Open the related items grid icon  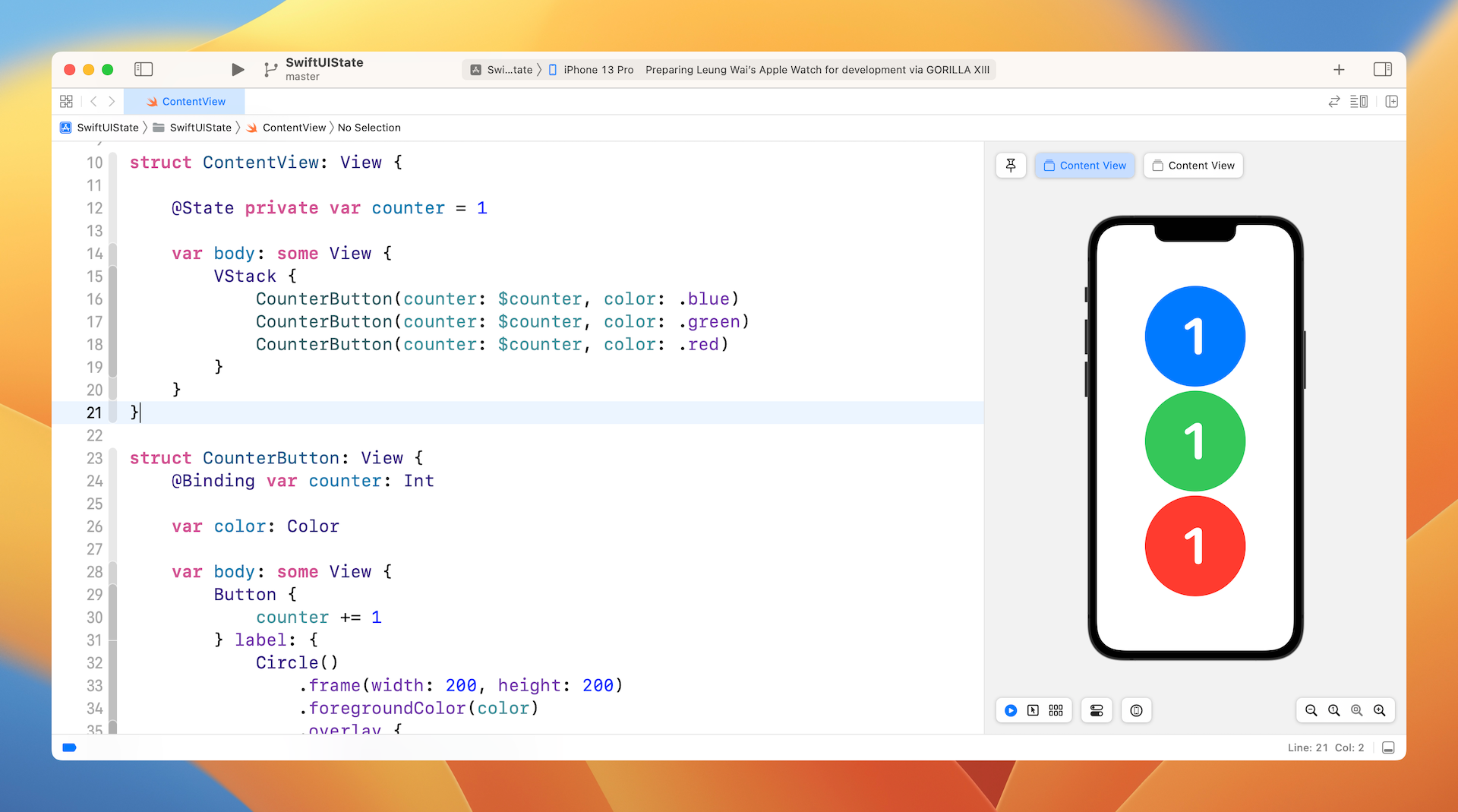tap(66, 102)
